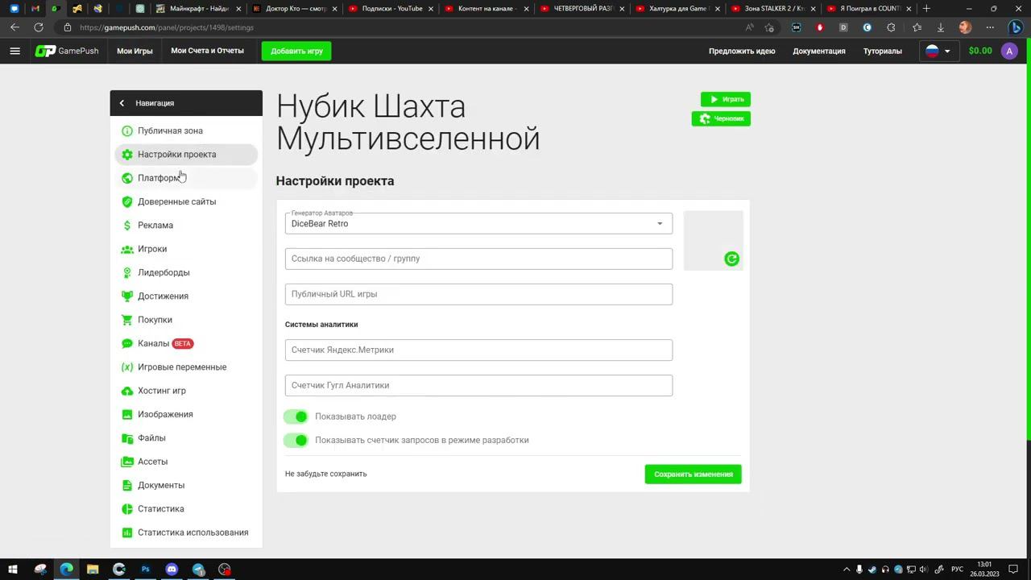Open the hamburger menu in the GamePush header

click(x=14, y=51)
